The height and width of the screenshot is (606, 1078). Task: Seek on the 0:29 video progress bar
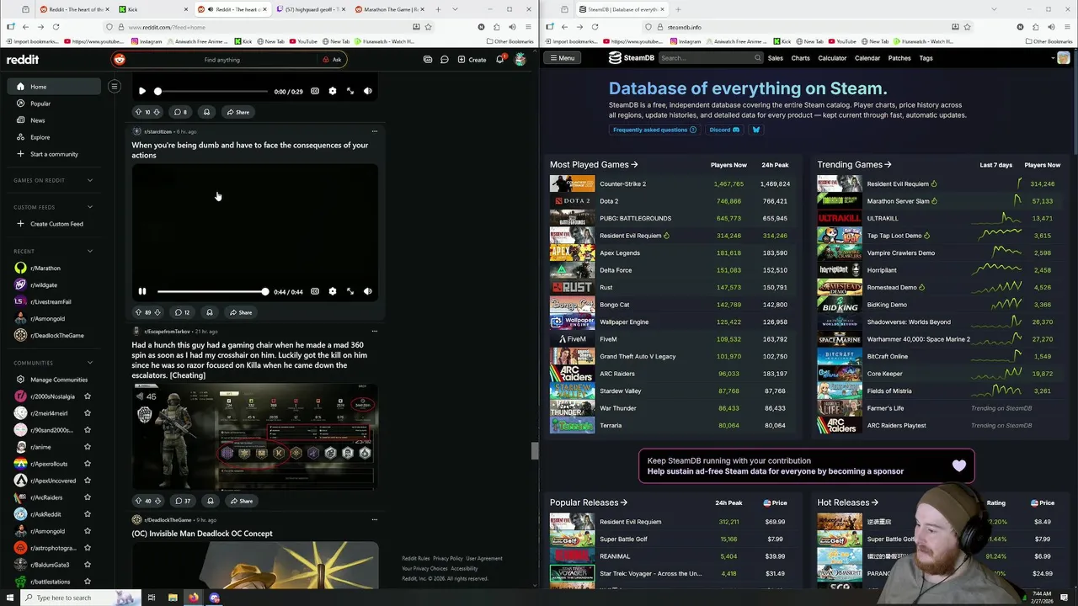[212, 91]
